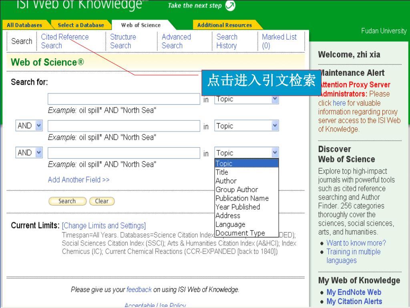Choose Topic in the open dropdown list

point(247,164)
